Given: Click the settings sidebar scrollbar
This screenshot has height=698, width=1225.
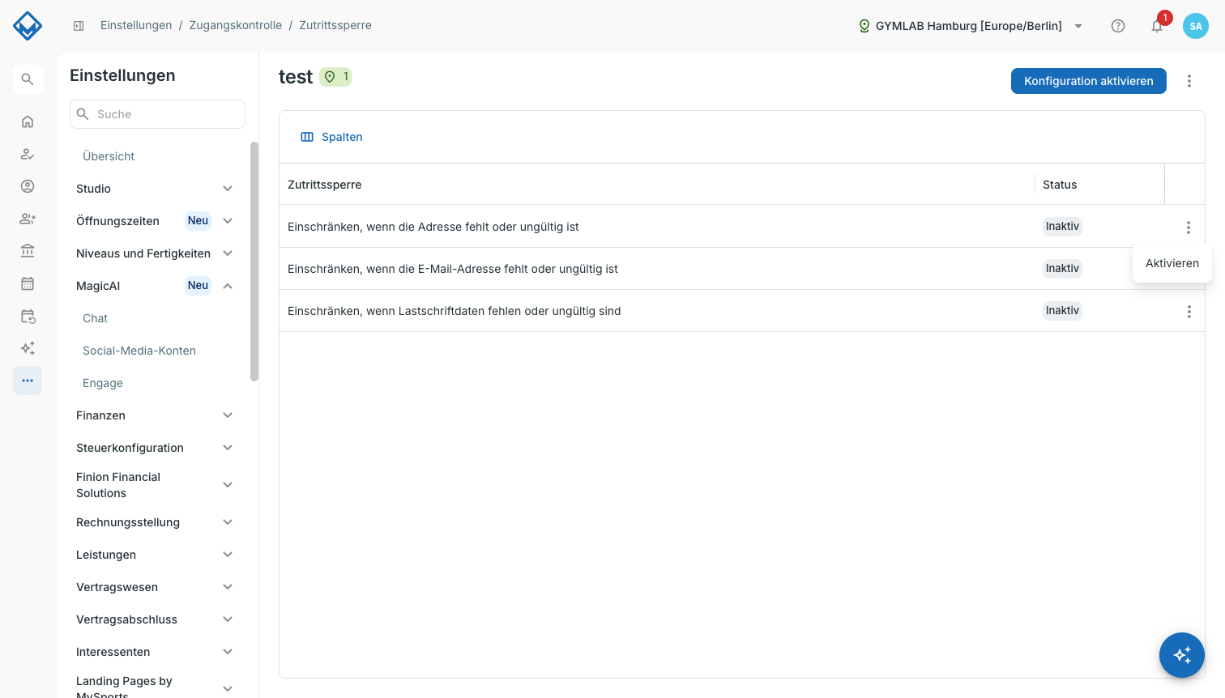Looking at the screenshot, I should 254,262.
